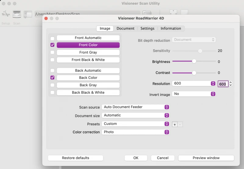244x169 pixels.
Task: Click the Brightness slider handle
Action: [x=194, y=61]
